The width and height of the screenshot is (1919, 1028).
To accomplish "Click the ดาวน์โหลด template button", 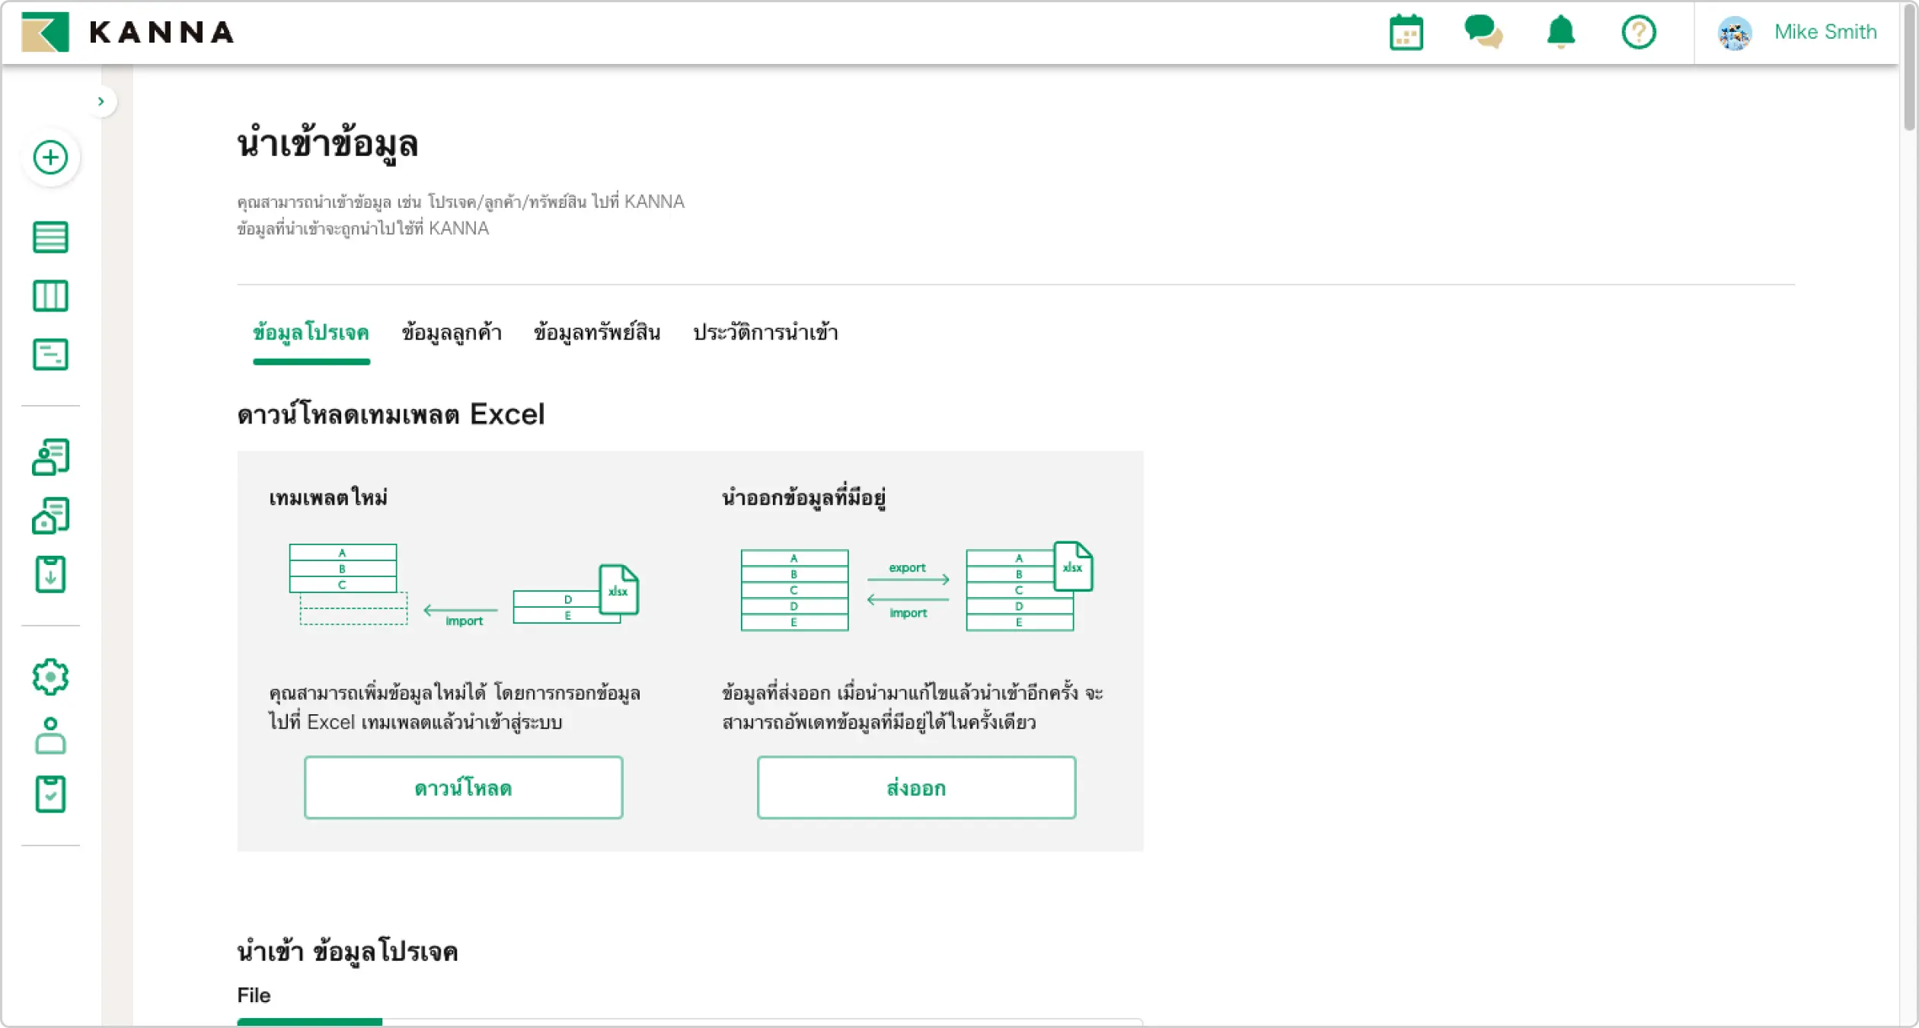I will coord(463,787).
